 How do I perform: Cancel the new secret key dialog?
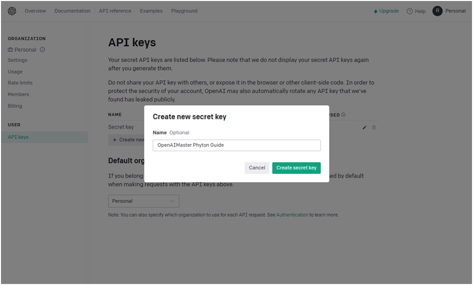(x=257, y=168)
